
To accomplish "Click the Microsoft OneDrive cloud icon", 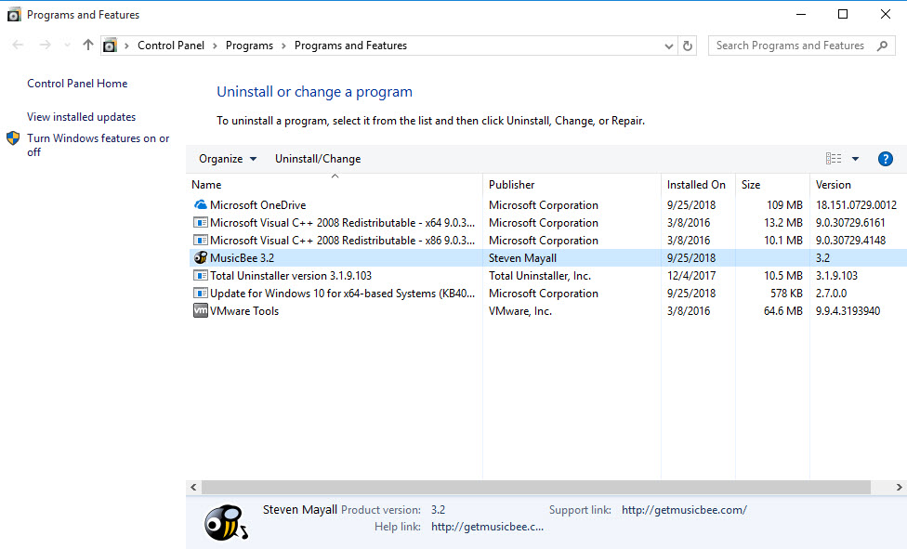I will (x=200, y=204).
